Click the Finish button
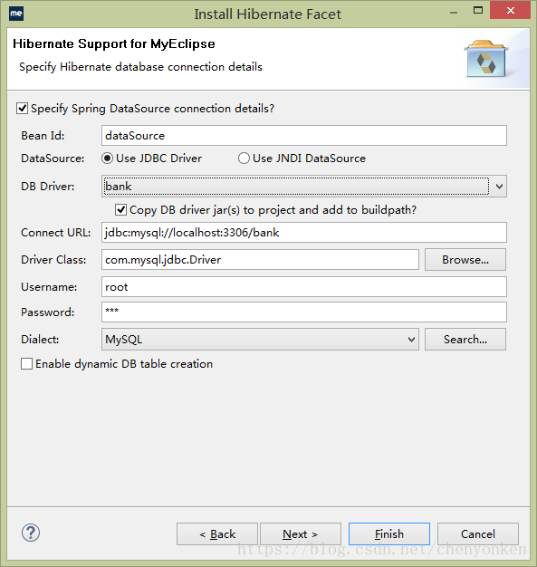This screenshot has height=567, width=537. pos(389,533)
